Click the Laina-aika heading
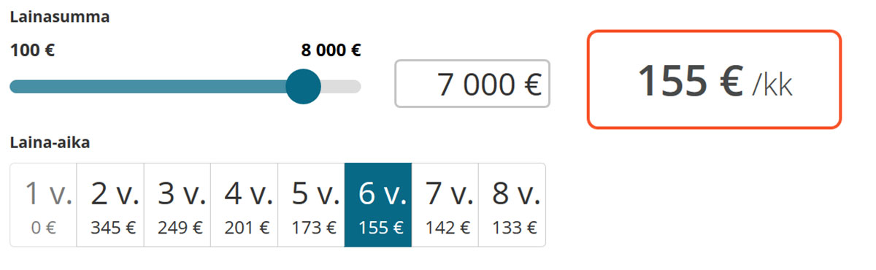The image size is (876, 270). [50, 143]
